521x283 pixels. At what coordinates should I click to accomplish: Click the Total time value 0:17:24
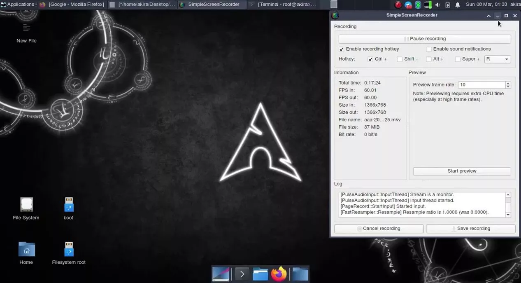372,83
